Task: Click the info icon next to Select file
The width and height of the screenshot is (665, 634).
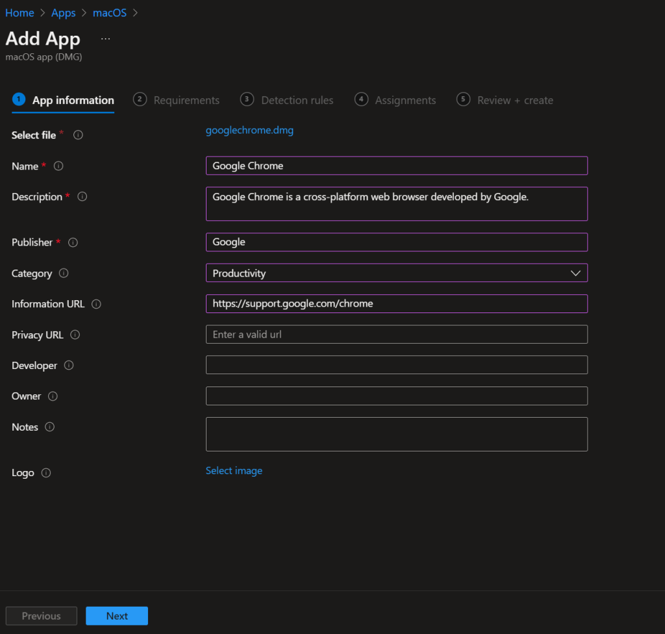Action: point(78,135)
